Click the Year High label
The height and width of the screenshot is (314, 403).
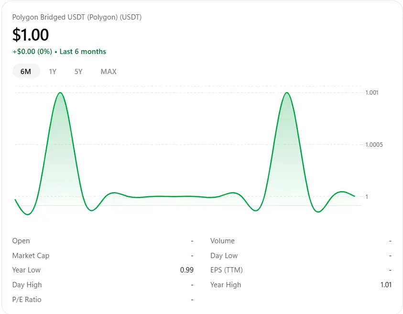[226, 285]
